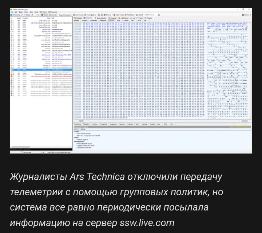The width and height of the screenshot is (262, 233).
Task: Switch to the Filters tab
Action: [x=140, y=18]
